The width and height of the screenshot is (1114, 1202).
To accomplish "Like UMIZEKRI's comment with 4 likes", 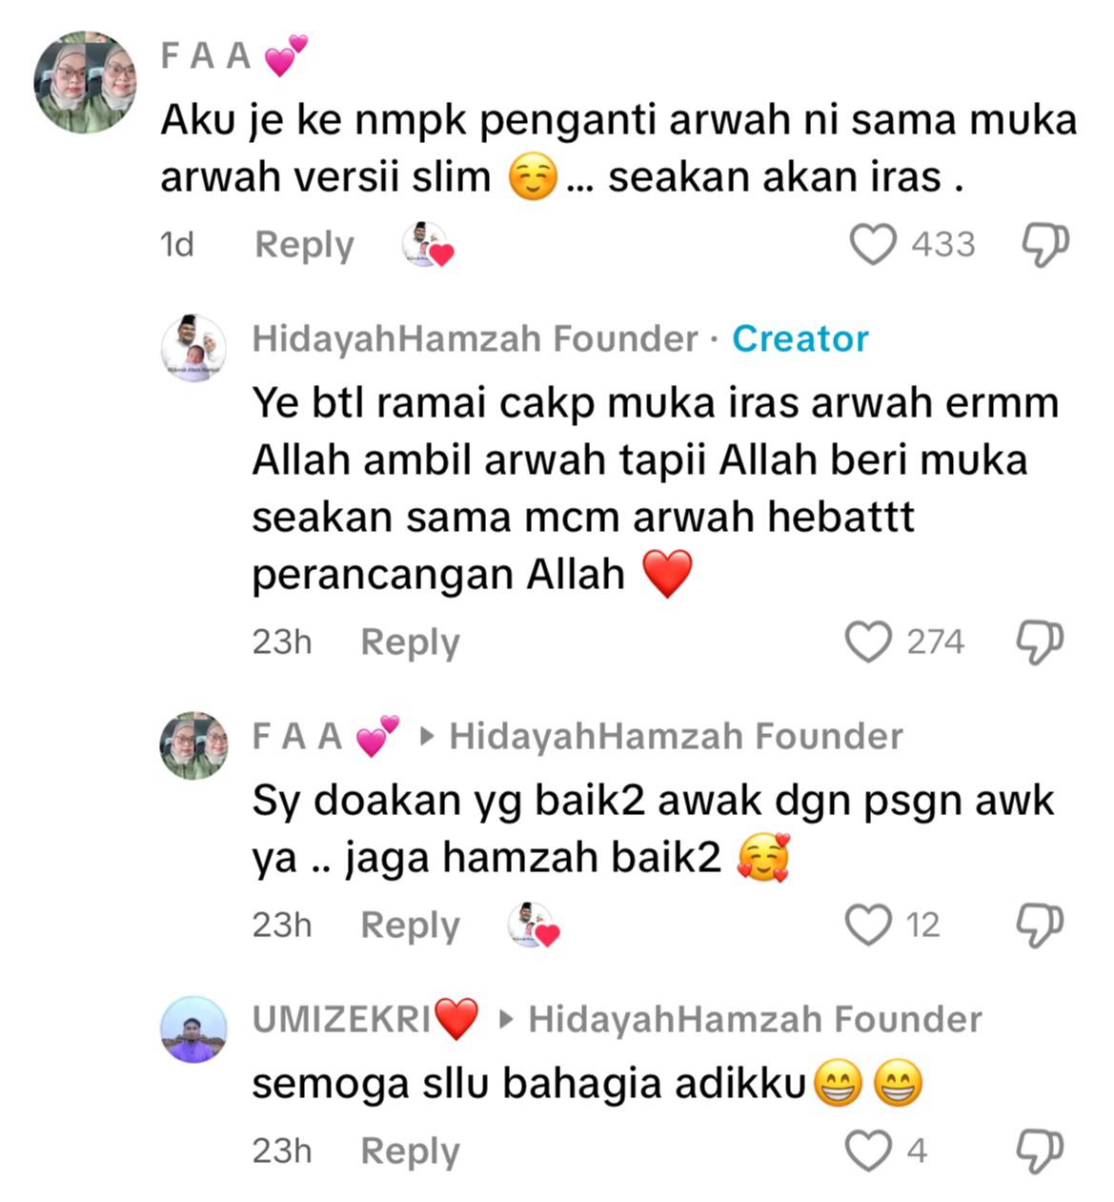I will [x=868, y=1151].
